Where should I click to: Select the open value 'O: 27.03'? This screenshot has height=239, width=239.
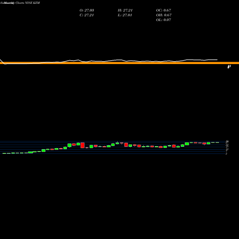(x=87, y=10)
